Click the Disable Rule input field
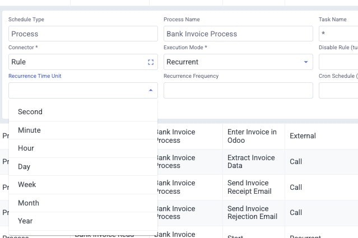Screen dimensions: 358x238 [338, 62]
